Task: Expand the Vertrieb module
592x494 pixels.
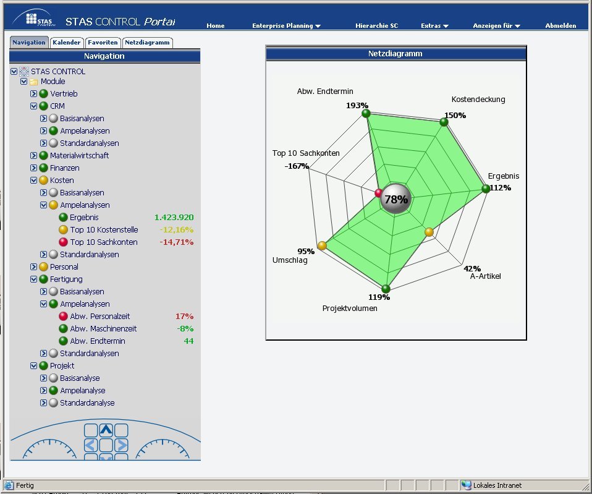Action: click(33, 93)
